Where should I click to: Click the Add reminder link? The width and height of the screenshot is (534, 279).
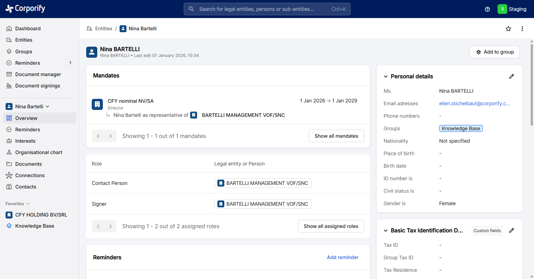click(x=342, y=257)
